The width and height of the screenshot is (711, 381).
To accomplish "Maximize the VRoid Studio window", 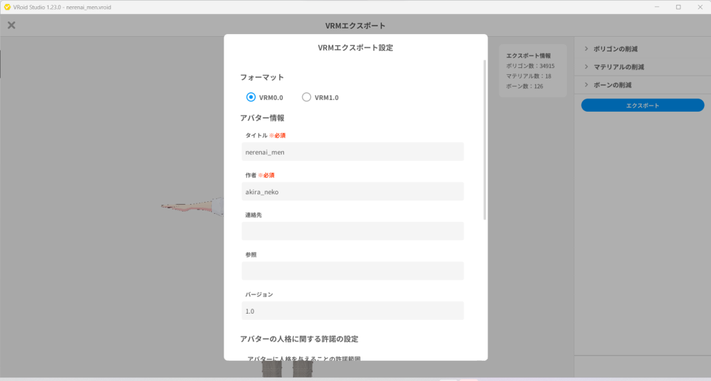I will click(678, 7).
